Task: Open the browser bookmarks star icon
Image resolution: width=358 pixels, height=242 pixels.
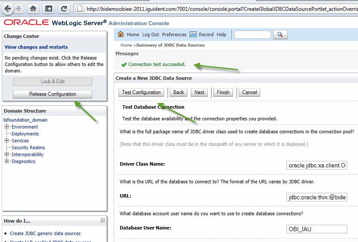Action: 49,9
